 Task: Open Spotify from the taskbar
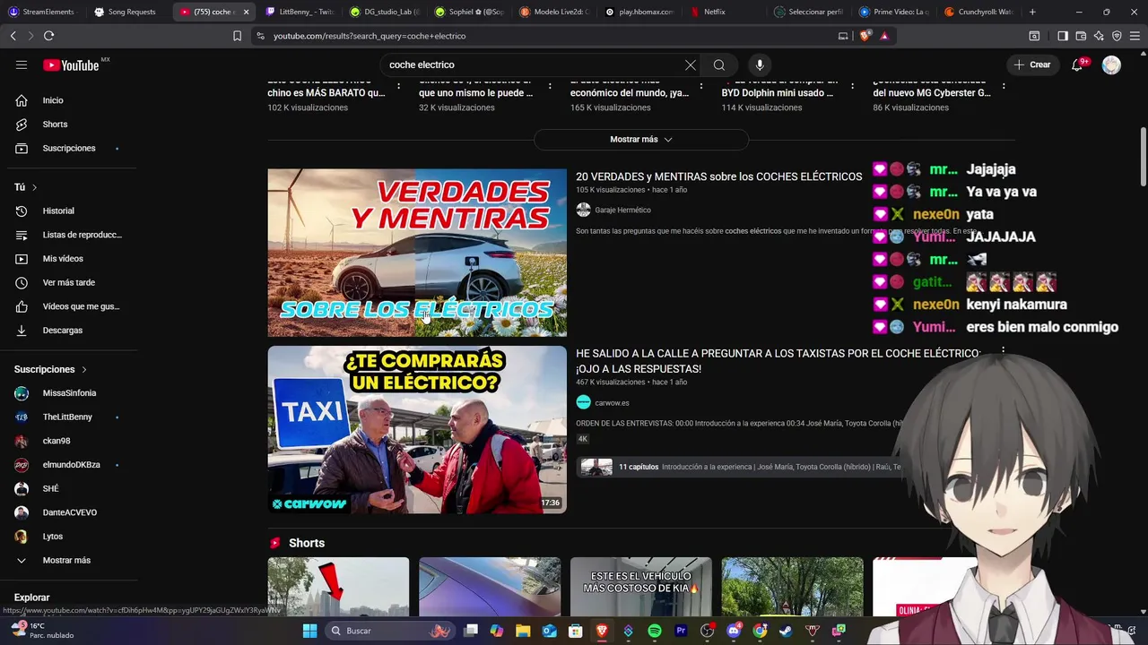click(x=655, y=631)
